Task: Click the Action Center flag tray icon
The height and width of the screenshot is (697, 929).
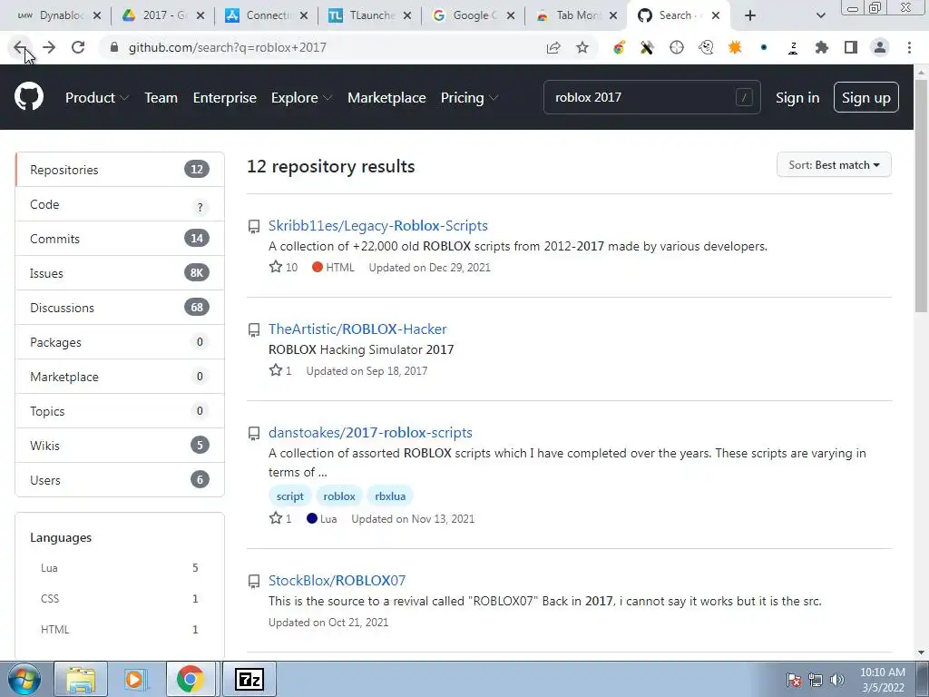Action: [x=794, y=679]
